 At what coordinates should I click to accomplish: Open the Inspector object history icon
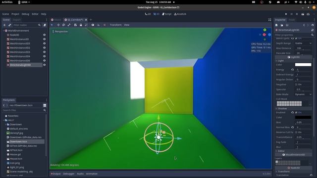pyautogui.click(x=313, y=25)
